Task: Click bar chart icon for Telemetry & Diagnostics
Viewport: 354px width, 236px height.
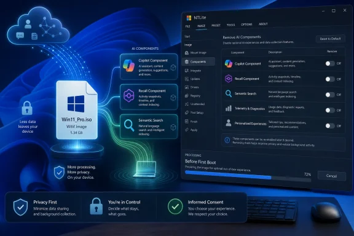Action: point(229,108)
